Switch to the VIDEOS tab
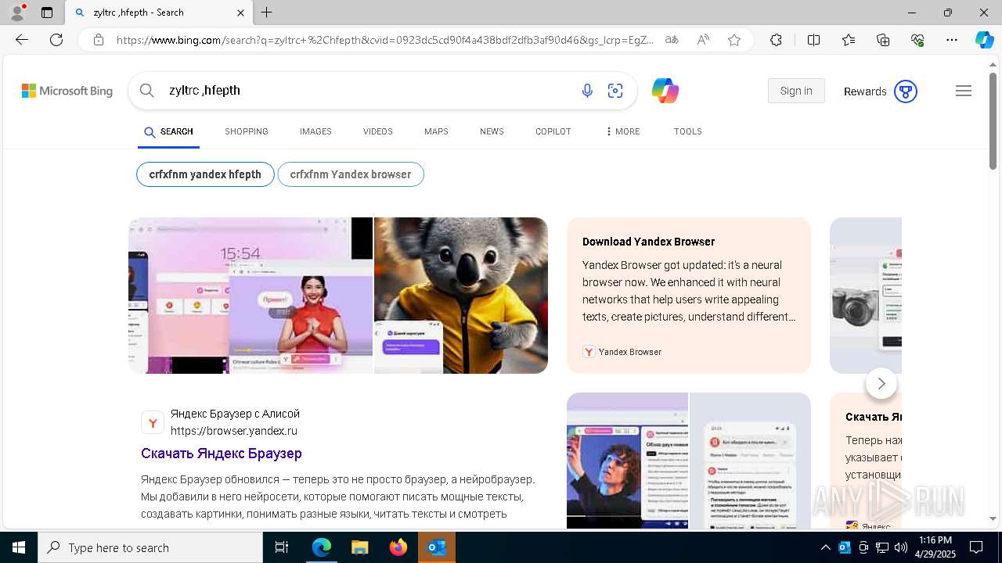The width and height of the screenshot is (1002, 563). point(378,131)
